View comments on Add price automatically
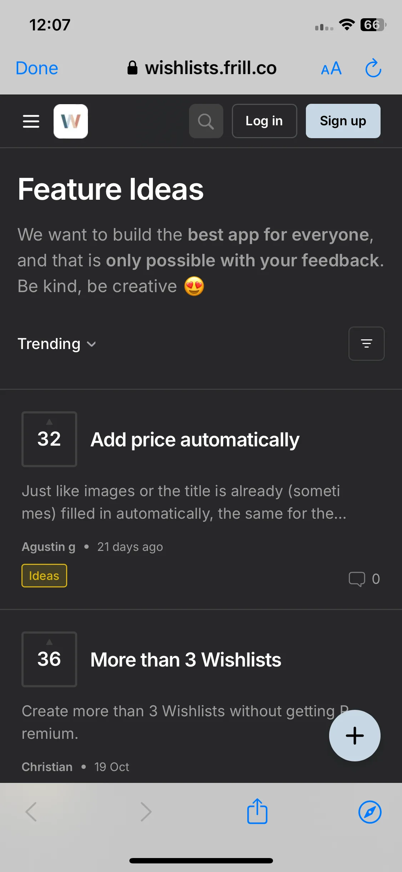The width and height of the screenshot is (402, 872). point(364,579)
